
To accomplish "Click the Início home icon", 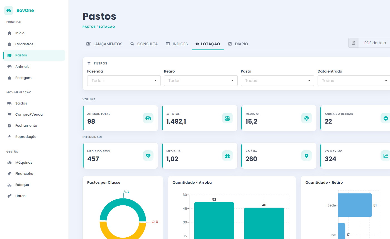I will pos(9,33).
